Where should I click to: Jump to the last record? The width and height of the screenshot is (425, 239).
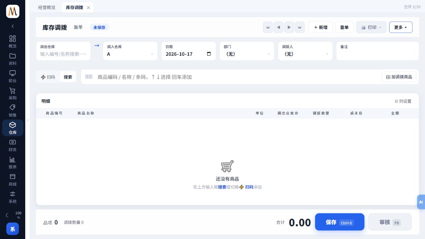click(300, 27)
